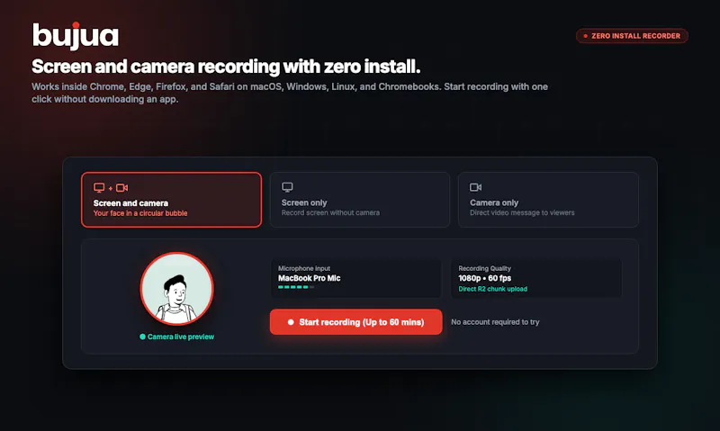Click the Zero Install Recorder badge
This screenshot has width=720, height=431.
pyautogui.click(x=632, y=36)
